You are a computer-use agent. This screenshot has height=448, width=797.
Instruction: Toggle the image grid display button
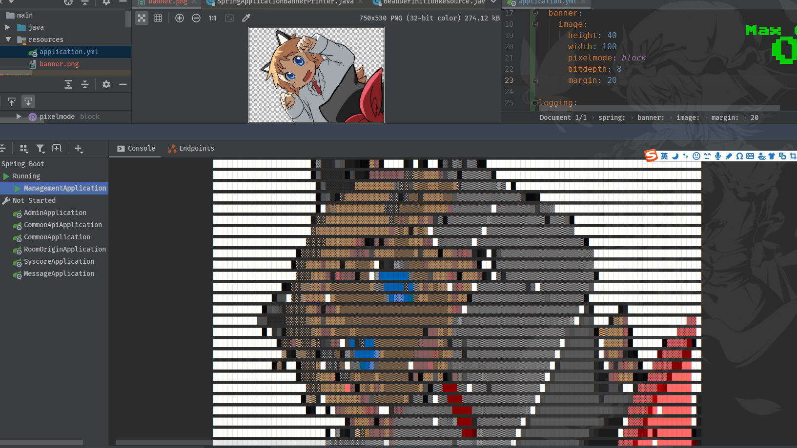pos(158,18)
